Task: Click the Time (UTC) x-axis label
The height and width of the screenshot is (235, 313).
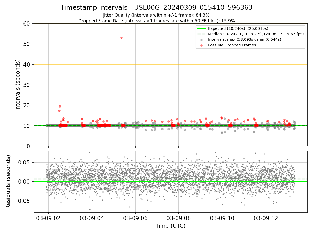Action: [x=170, y=226]
